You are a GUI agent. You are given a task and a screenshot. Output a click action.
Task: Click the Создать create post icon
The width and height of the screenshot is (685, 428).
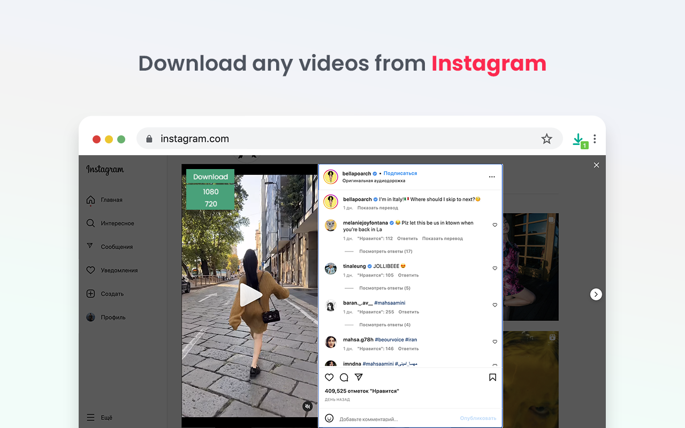[x=90, y=293]
